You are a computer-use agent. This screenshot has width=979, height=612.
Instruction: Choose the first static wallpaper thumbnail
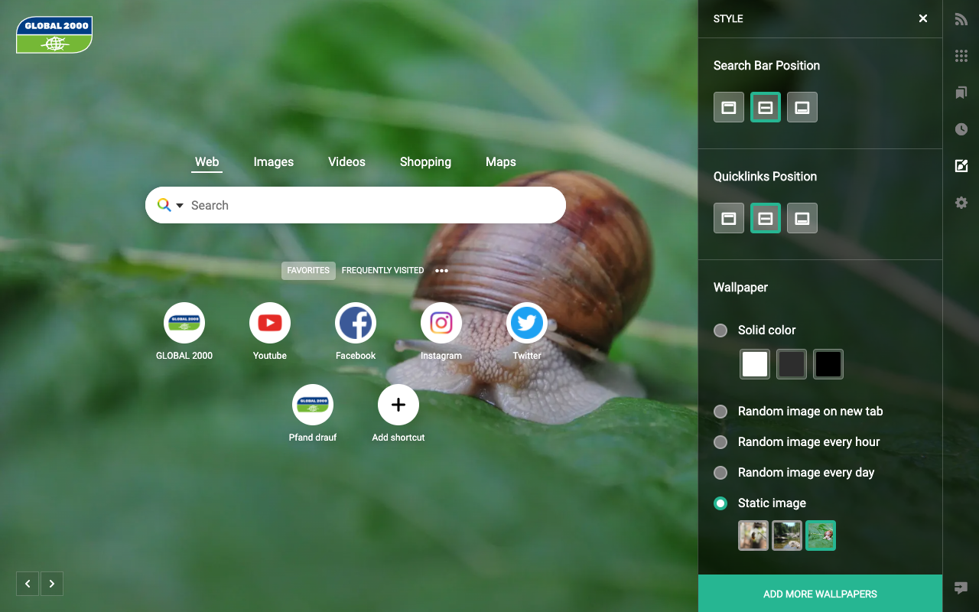(753, 535)
